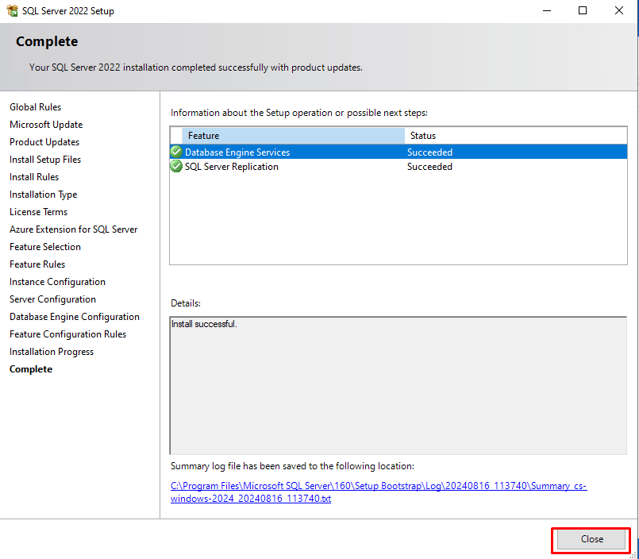The image size is (639, 559).
Task: Click the Status column header
Action: (515, 136)
